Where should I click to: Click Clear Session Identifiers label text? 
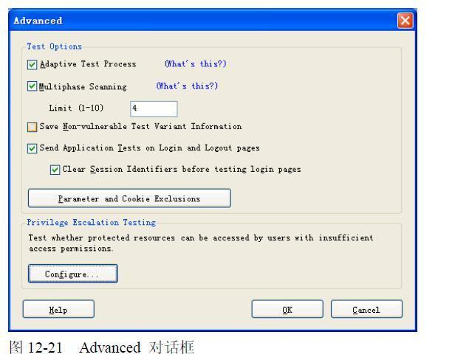(182, 170)
